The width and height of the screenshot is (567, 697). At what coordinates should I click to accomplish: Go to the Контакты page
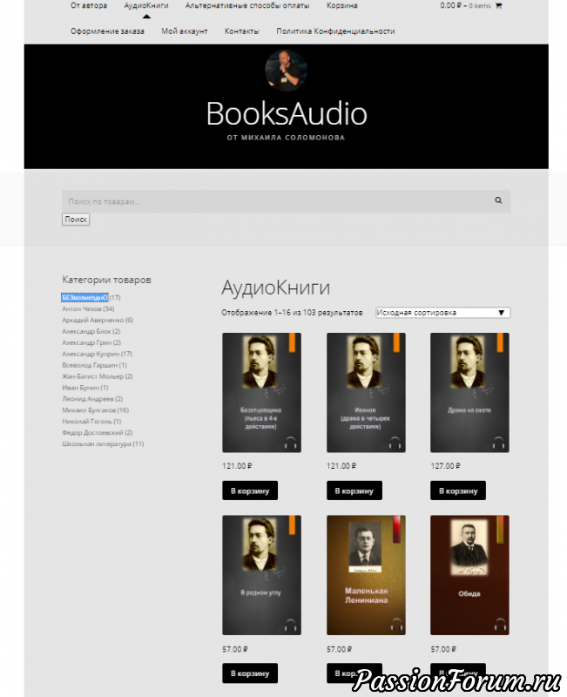241,31
